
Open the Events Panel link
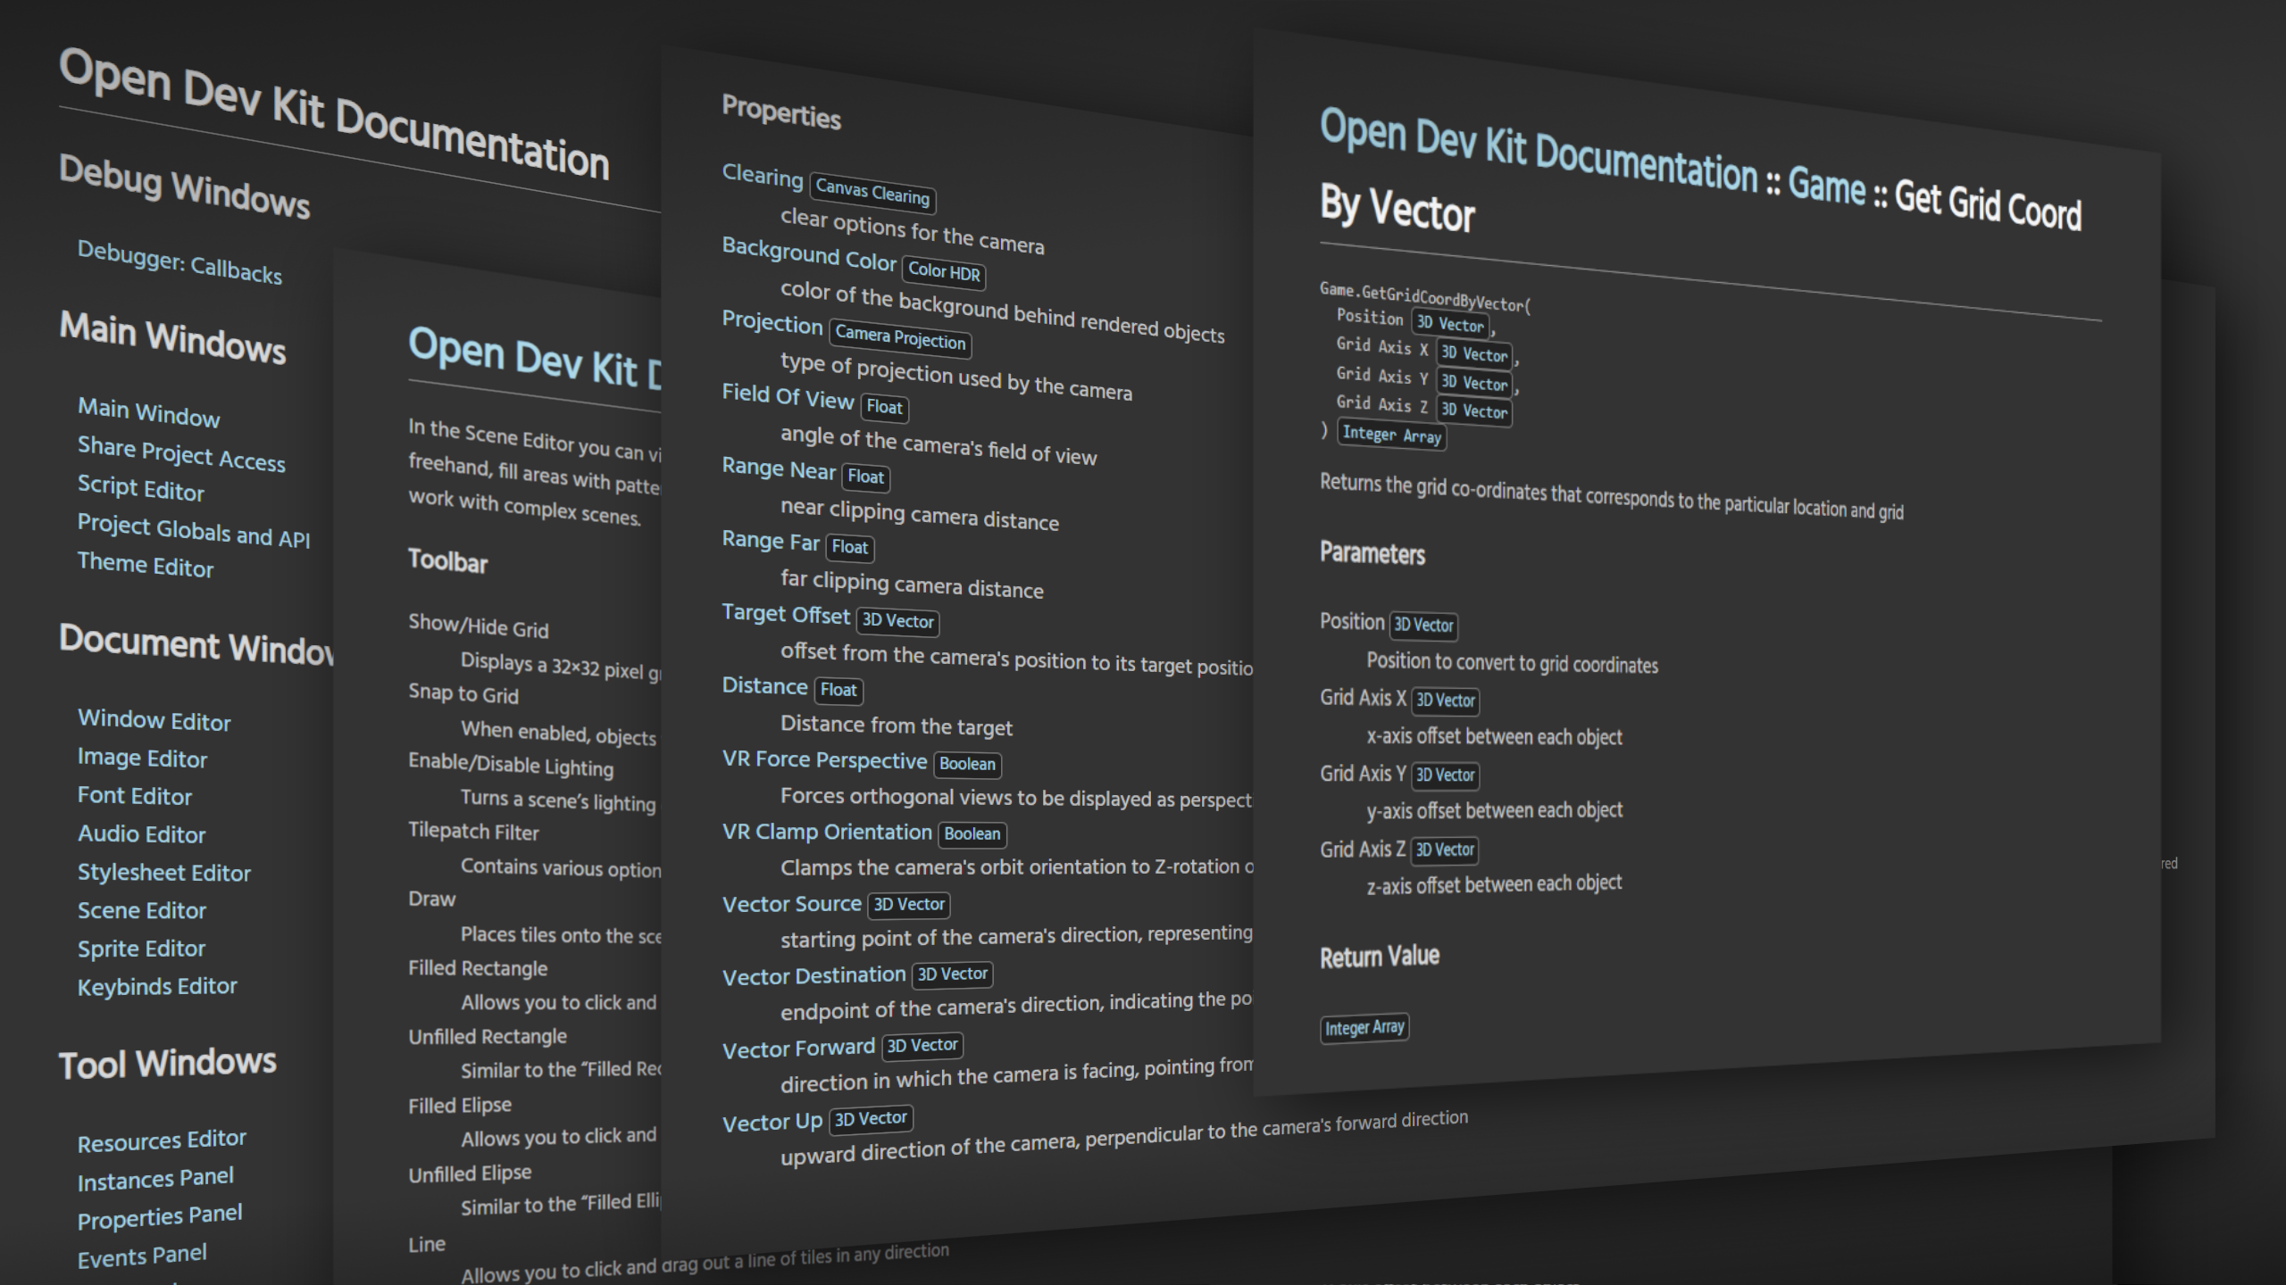[x=142, y=1256]
